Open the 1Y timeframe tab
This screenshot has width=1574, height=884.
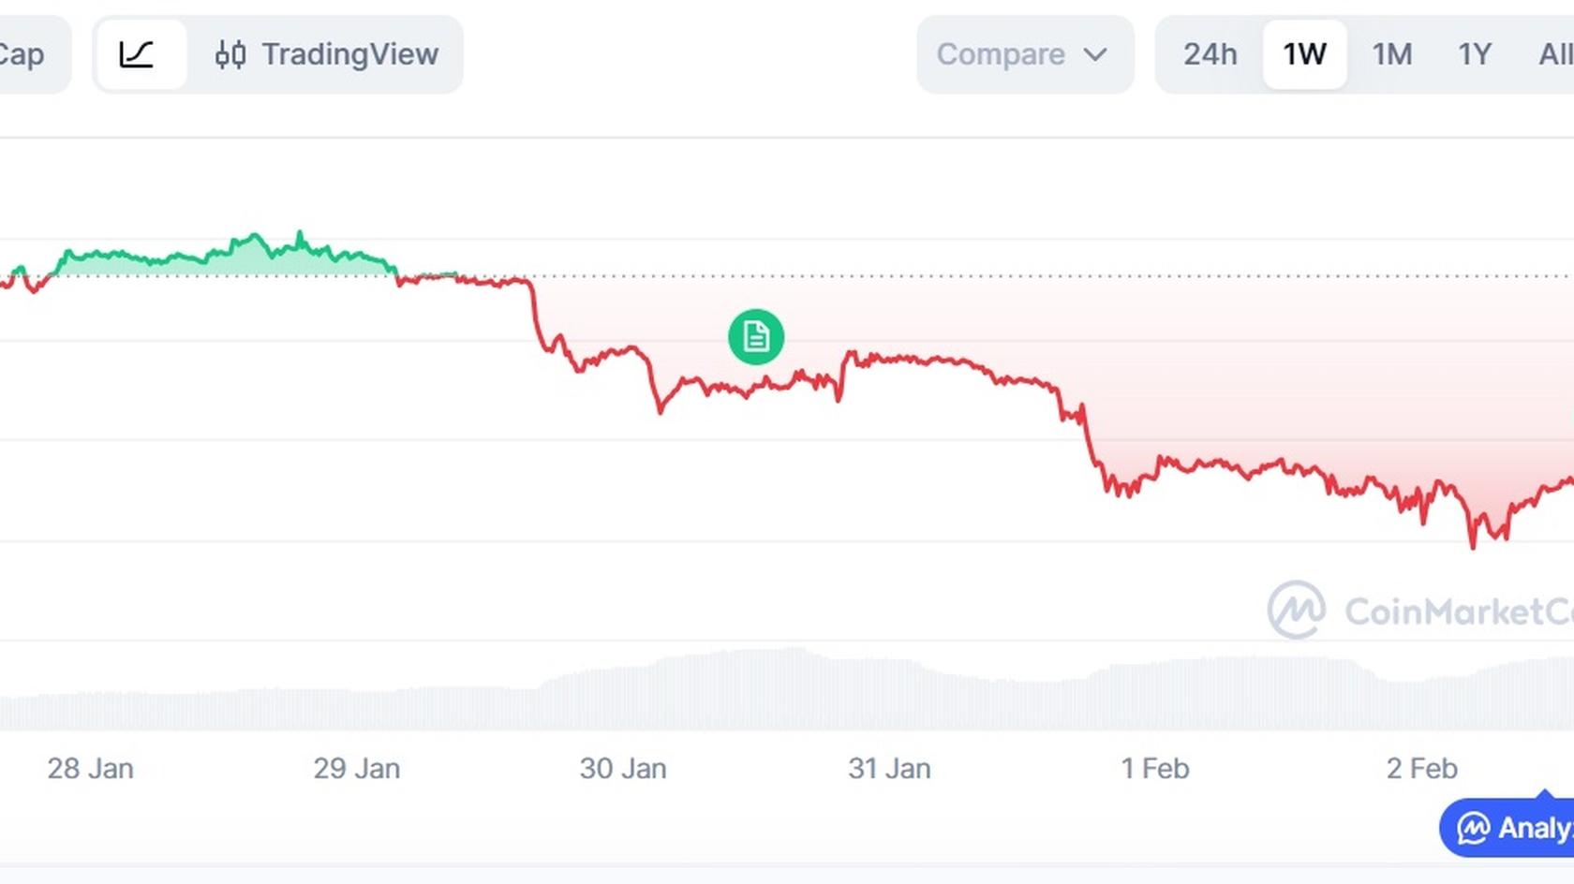[1474, 54]
